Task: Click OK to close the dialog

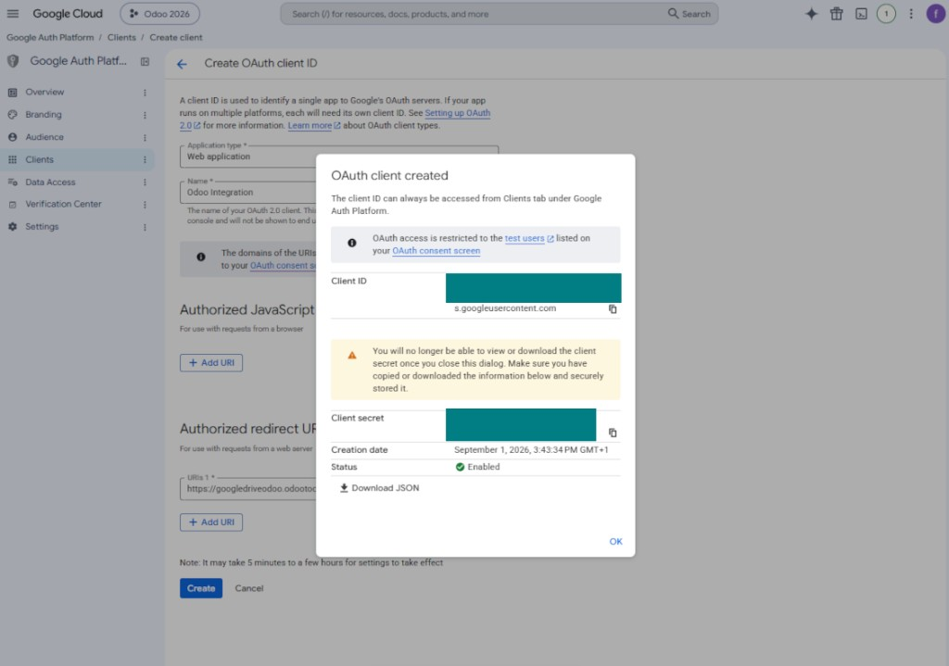Action: [x=615, y=542]
